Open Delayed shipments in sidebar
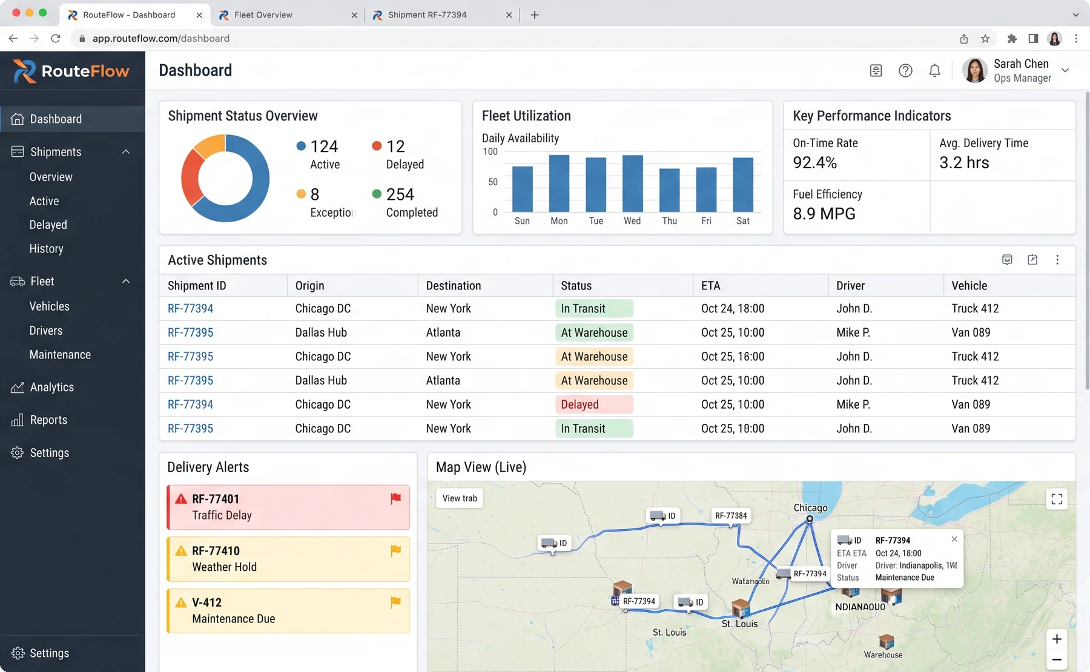 tap(48, 225)
